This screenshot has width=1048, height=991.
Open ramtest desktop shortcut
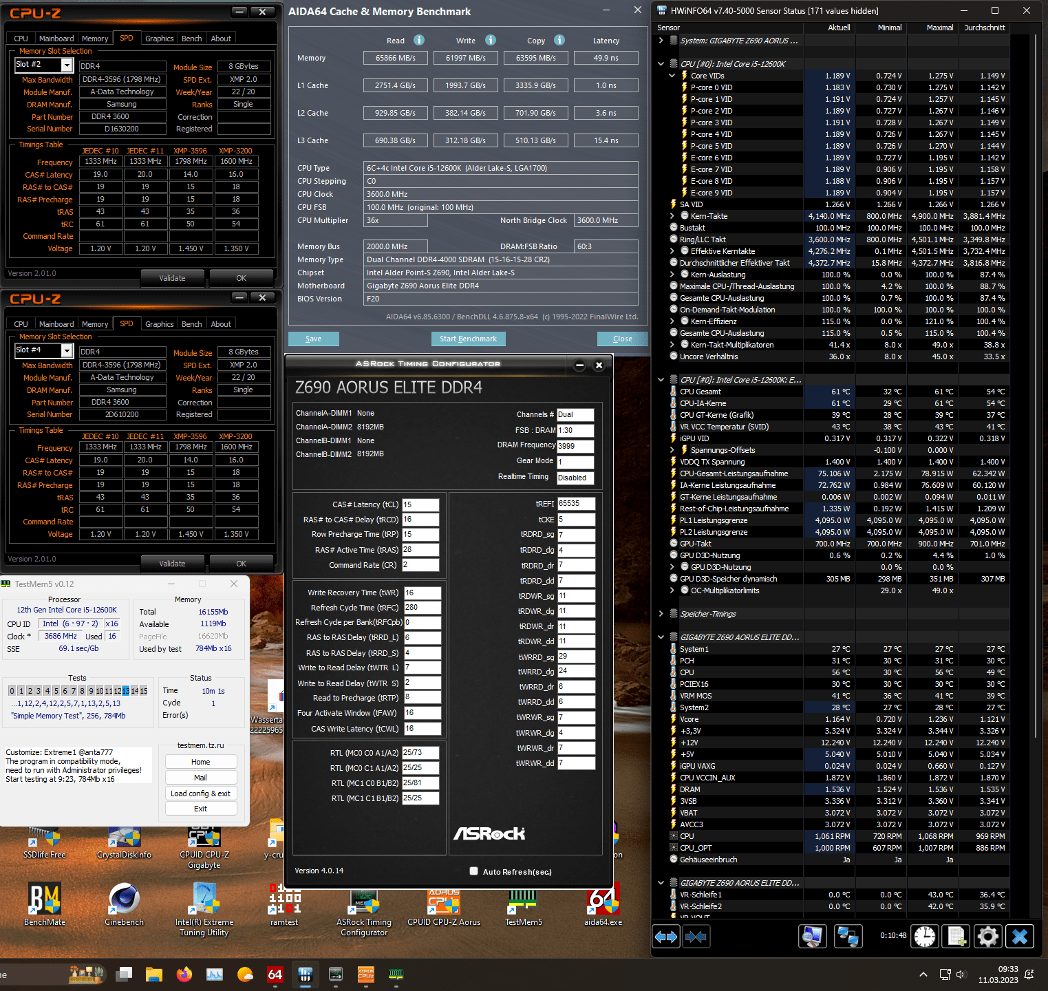(284, 904)
